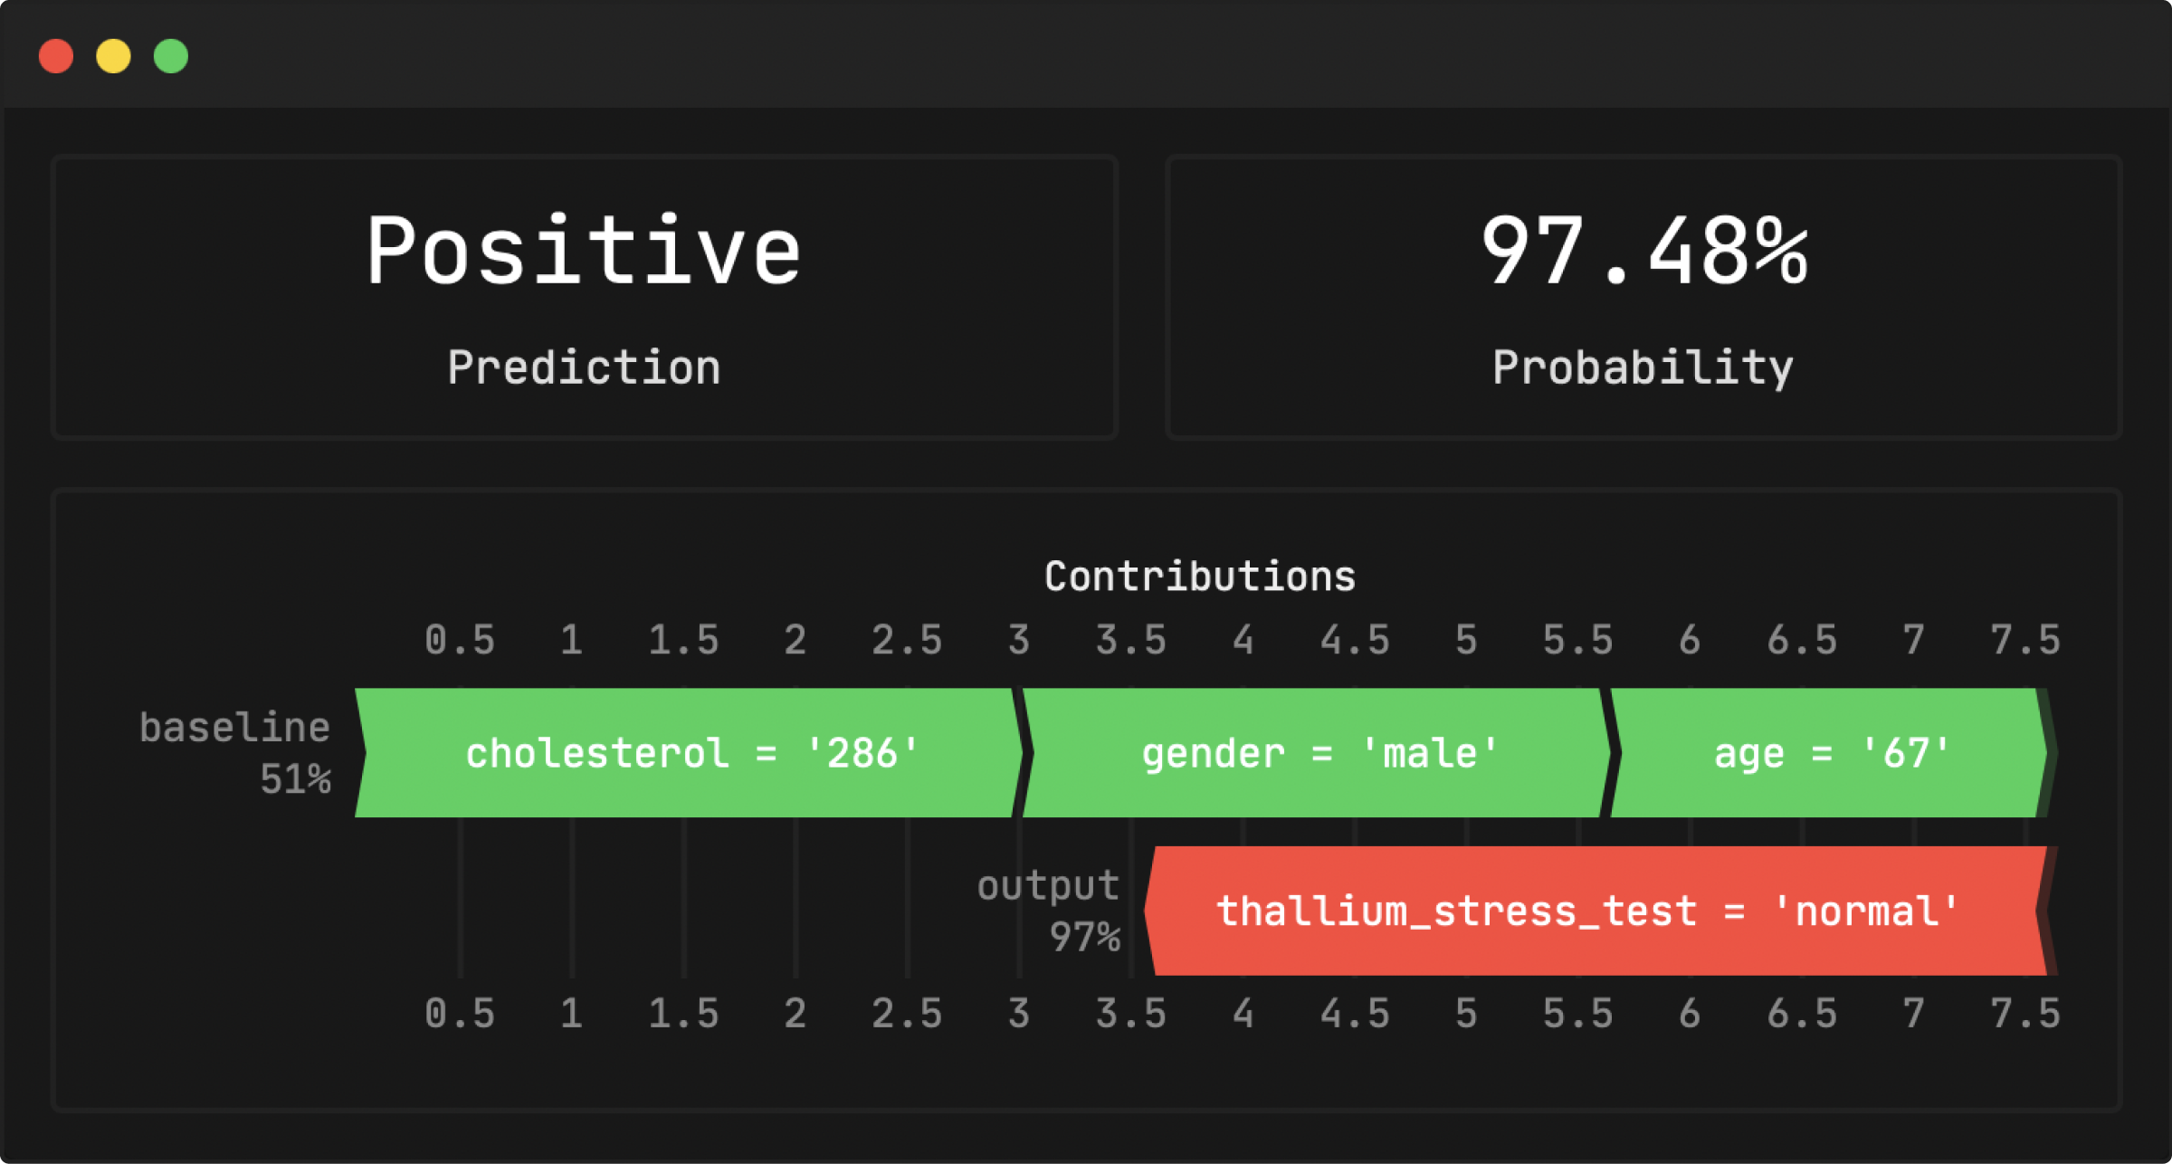The image size is (2172, 1164).
Task: Click the Prediction label
Action: point(584,367)
